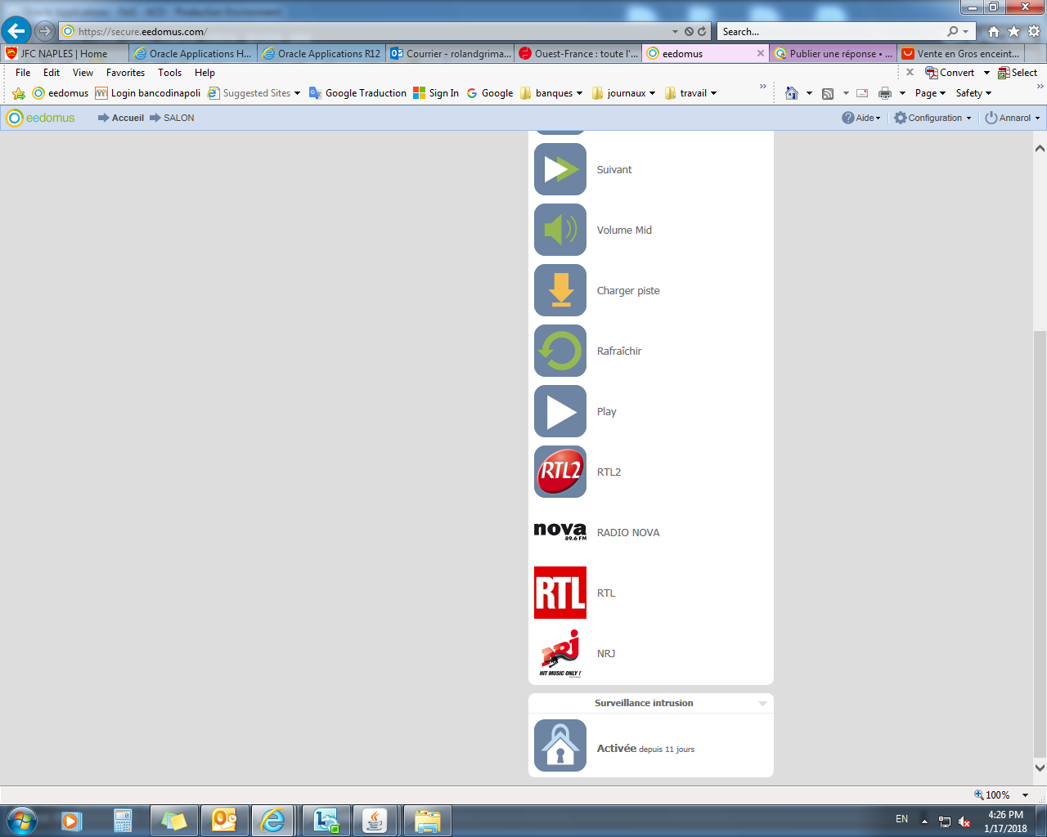Click the Windows Start button

[x=22, y=820]
